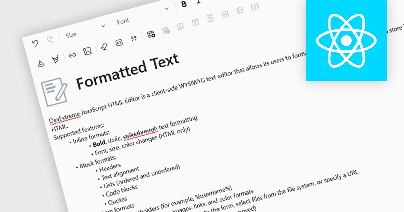Screen dimensions: 404x212
Task: Click the insert link icon
Action: click(x=72, y=55)
